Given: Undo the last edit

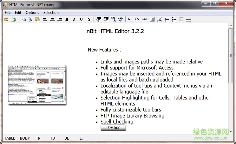Looking at the screenshot, I should pos(130,19).
